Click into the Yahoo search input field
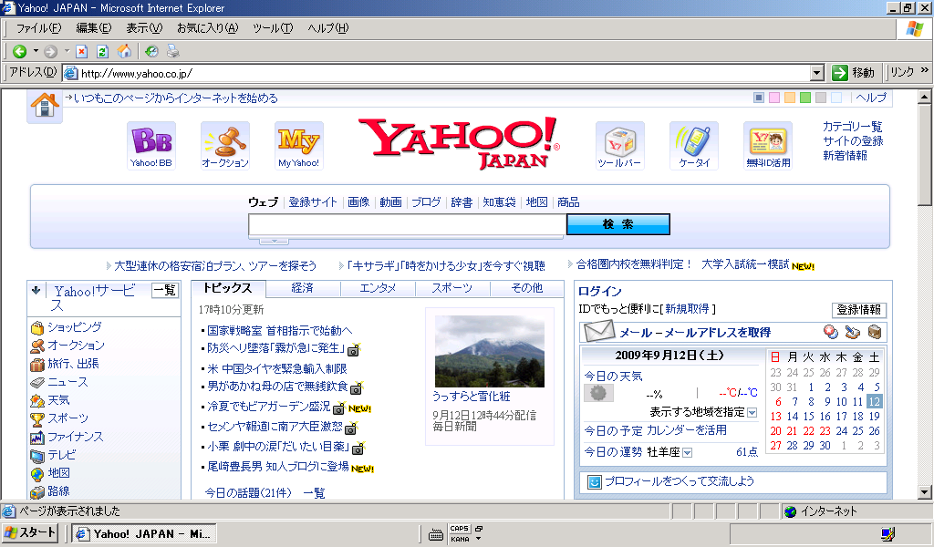Screen dimensions: 934x547 [x=408, y=225]
